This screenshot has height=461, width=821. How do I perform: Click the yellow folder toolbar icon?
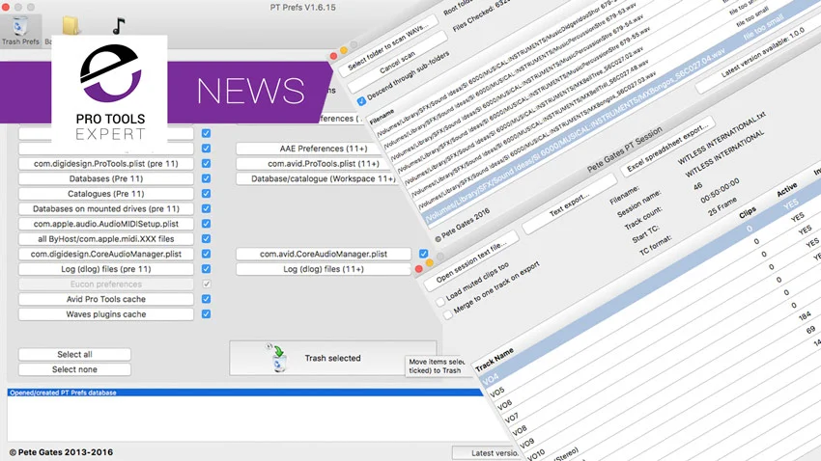[70, 26]
